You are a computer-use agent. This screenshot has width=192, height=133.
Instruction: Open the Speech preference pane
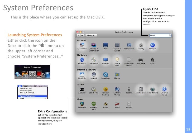click(129, 90)
